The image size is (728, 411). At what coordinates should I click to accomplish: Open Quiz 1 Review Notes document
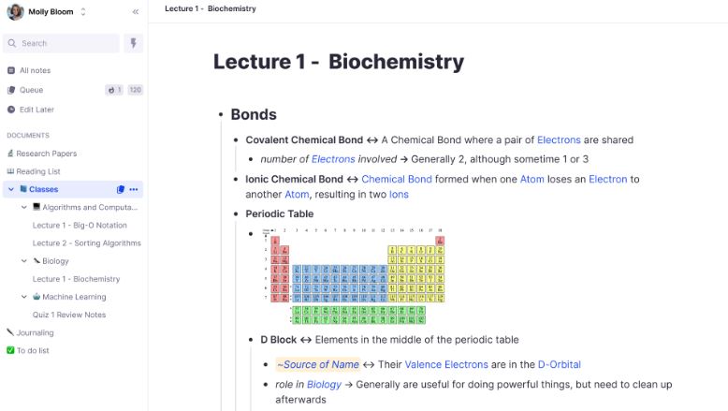(x=69, y=315)
